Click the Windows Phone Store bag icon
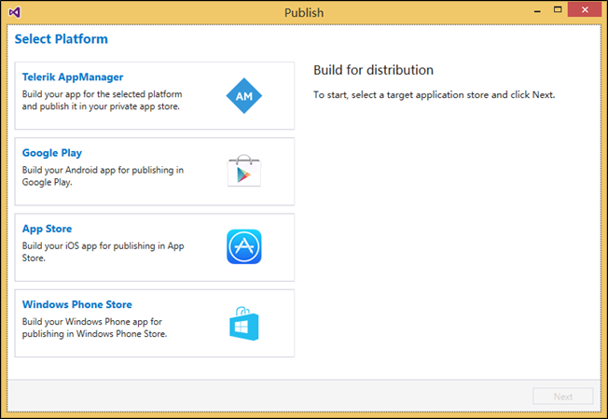The image size is (608, 419). click(244, 323)
